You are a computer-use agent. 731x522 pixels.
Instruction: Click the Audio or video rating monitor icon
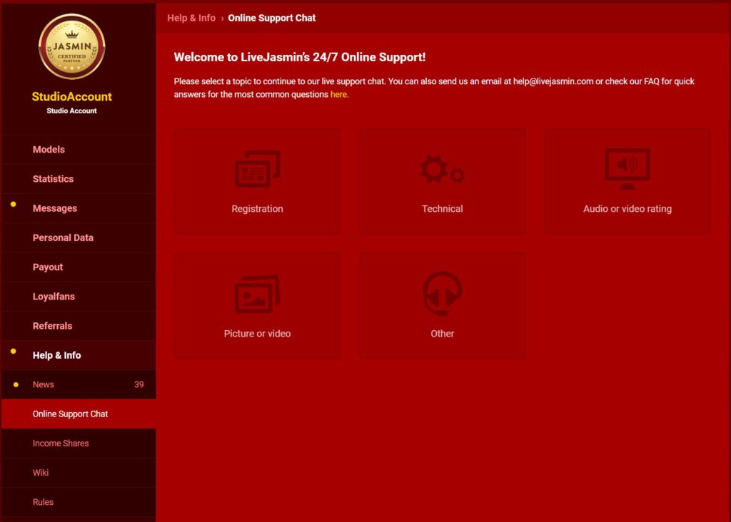point(627,168)
